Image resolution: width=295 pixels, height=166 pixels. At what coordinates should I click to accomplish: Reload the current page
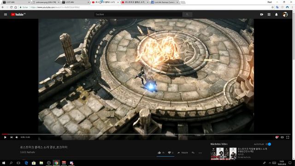pos(11,7)
